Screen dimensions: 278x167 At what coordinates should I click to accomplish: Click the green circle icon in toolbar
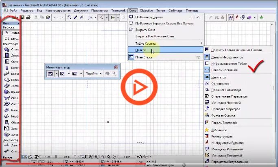point(261,17)
